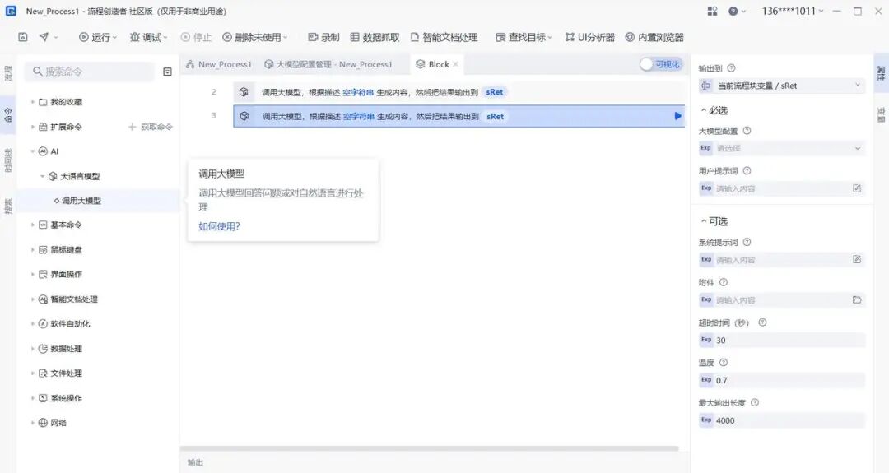This screenshot has height=473, width=889.
Task: Click 空字符串 link on line 2
Action: [358, 92]
